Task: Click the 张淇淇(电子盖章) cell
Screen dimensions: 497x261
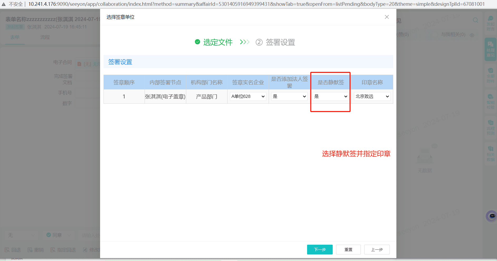Action: 165,97
